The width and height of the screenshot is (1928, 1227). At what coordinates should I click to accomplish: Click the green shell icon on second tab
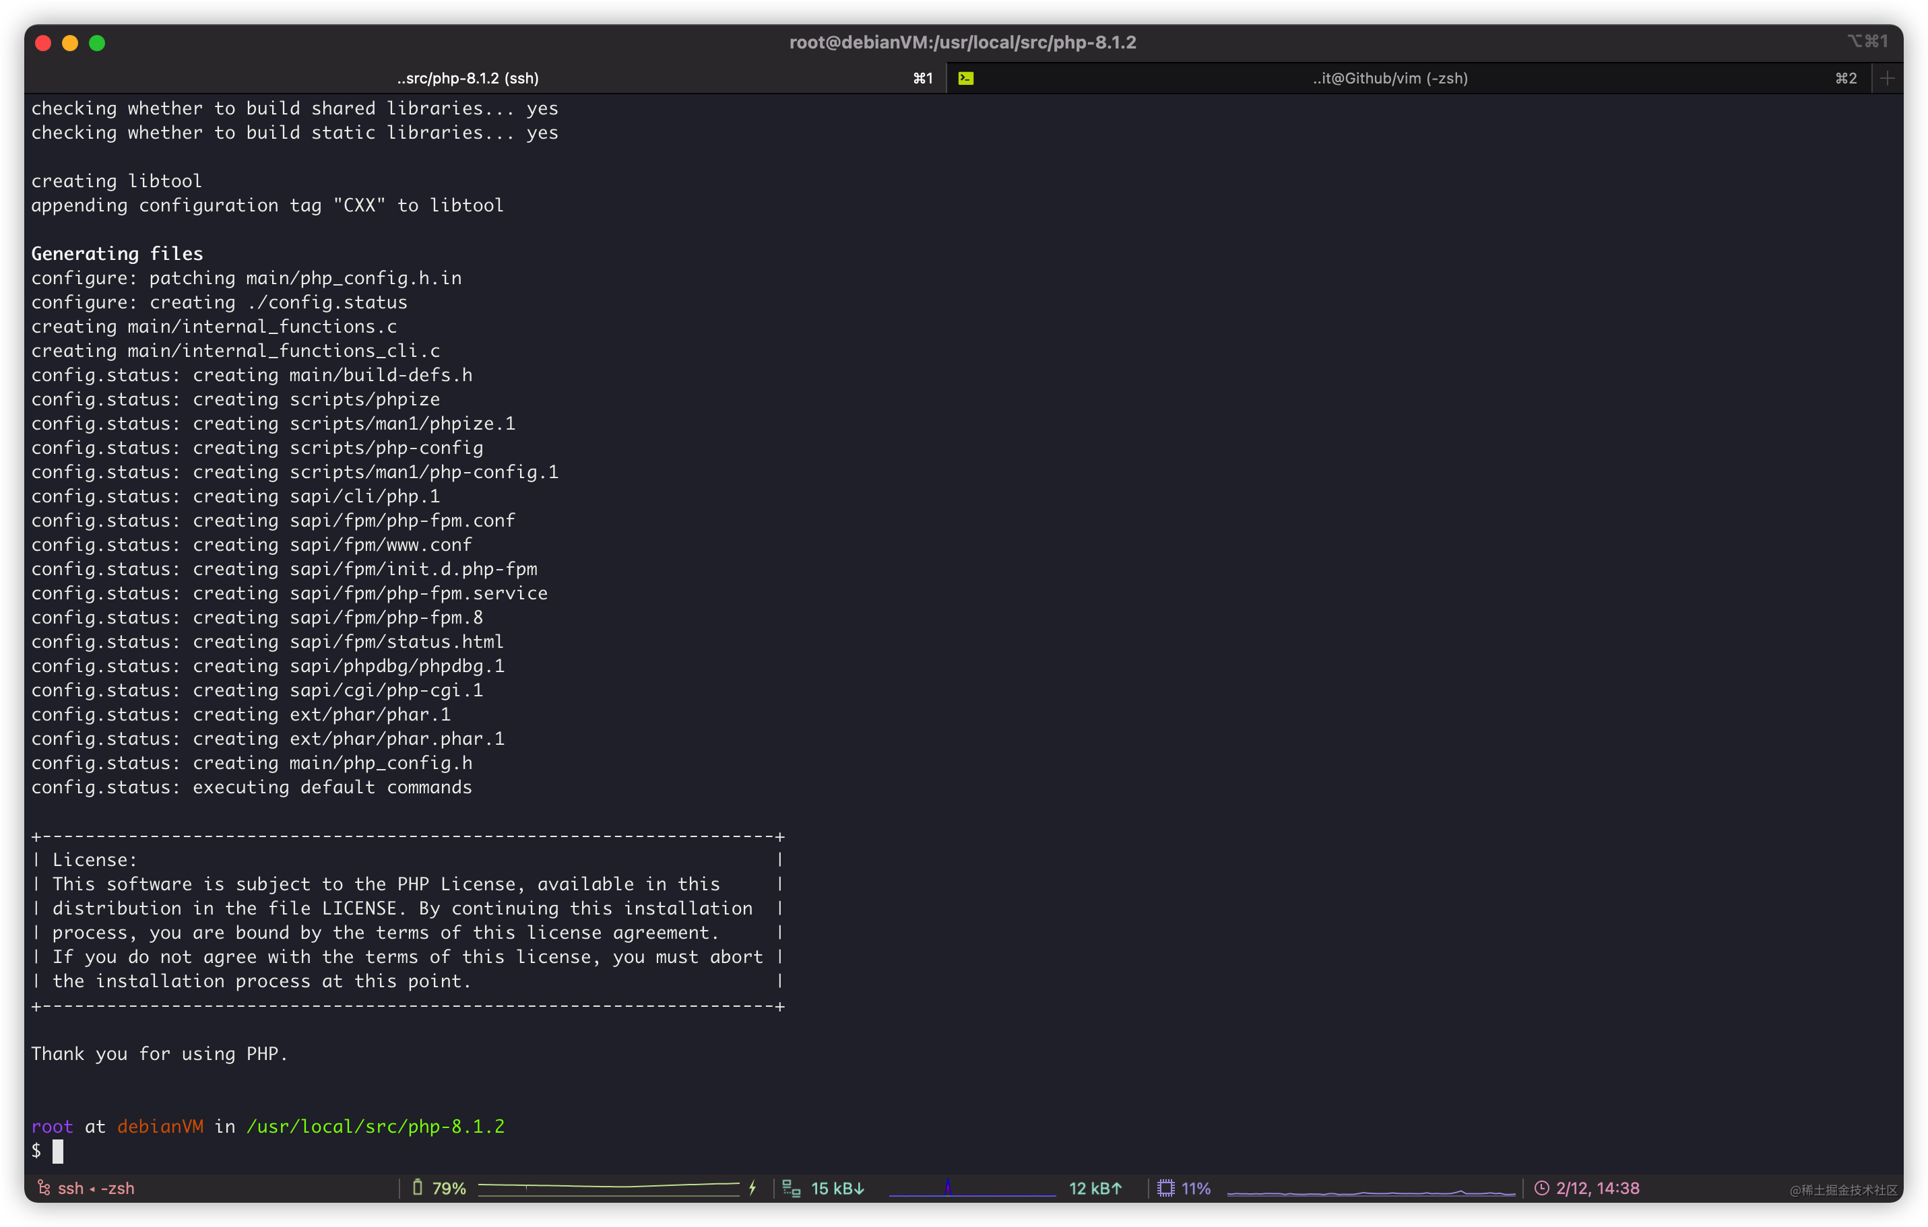coord(965,78)
